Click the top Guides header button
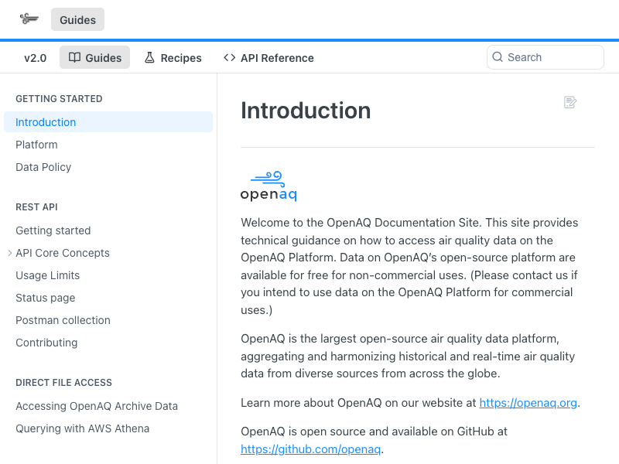Image resolution: width=619 pixels, height=464 pixels. (78, 20)
